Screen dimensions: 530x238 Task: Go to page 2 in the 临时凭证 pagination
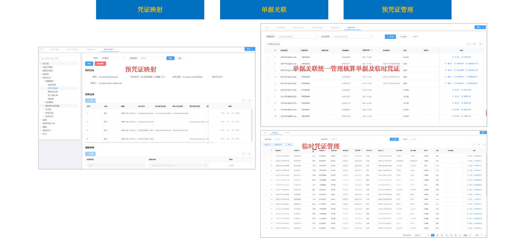click(437, 235)
